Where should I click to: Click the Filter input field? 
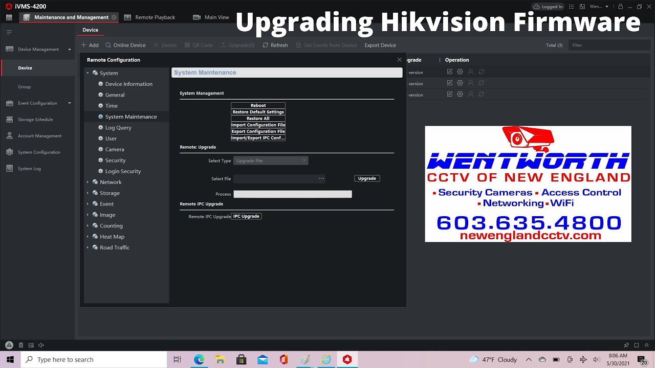coord(609,45)
